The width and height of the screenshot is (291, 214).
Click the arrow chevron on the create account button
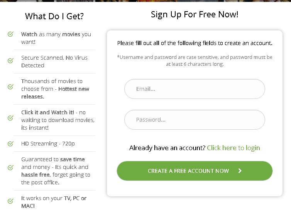(x=240, y=171)
